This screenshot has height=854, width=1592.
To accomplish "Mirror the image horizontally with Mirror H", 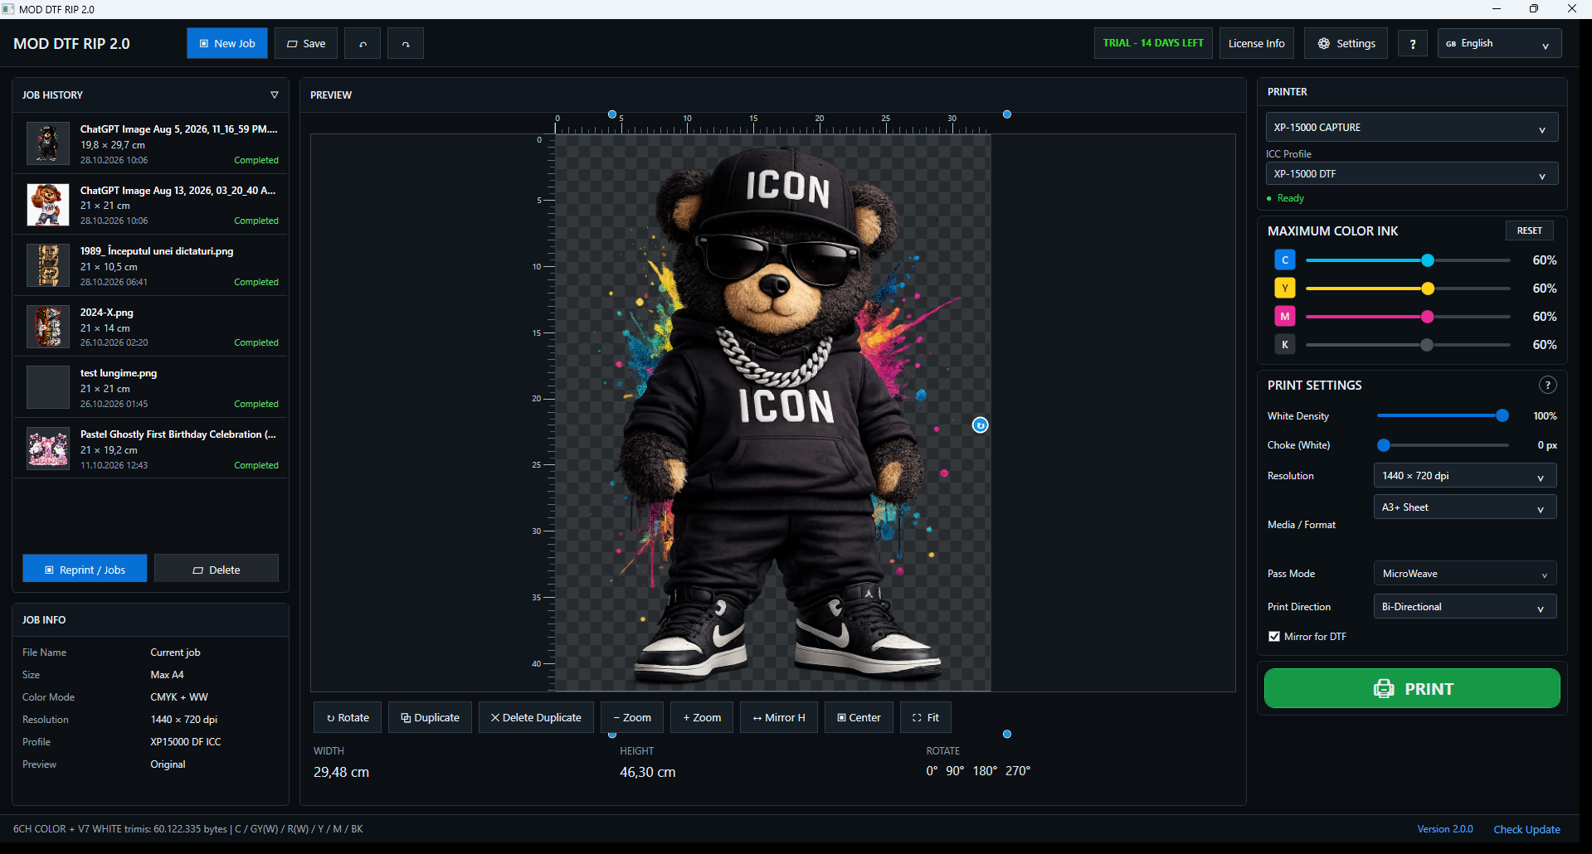I will coord(779,717).
